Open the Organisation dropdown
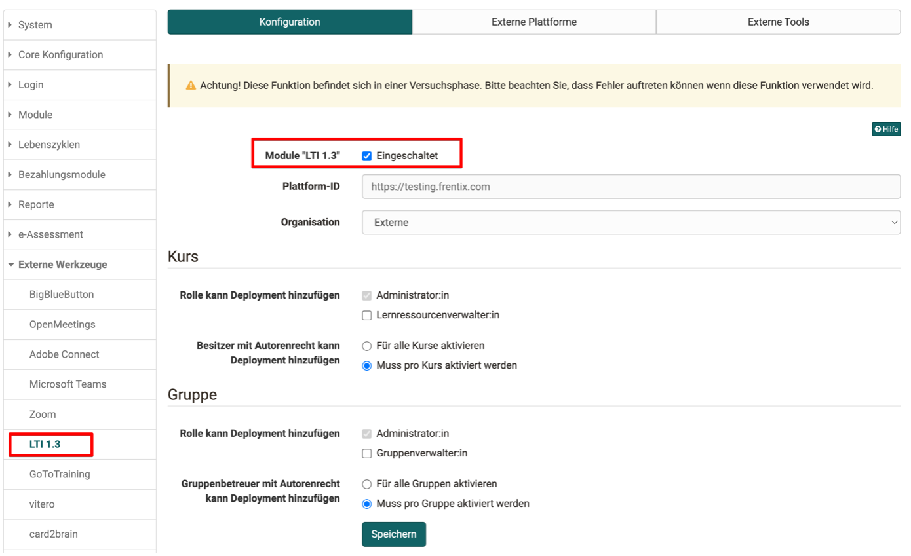 [630, 223]
